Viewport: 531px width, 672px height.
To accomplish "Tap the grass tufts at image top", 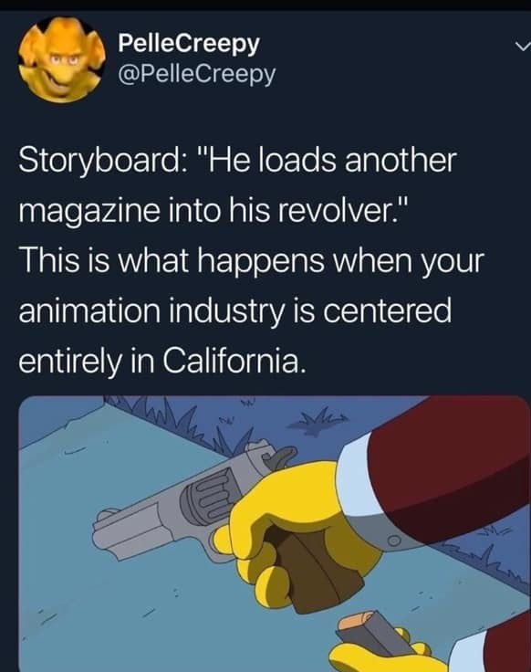I will click(223, 422).
